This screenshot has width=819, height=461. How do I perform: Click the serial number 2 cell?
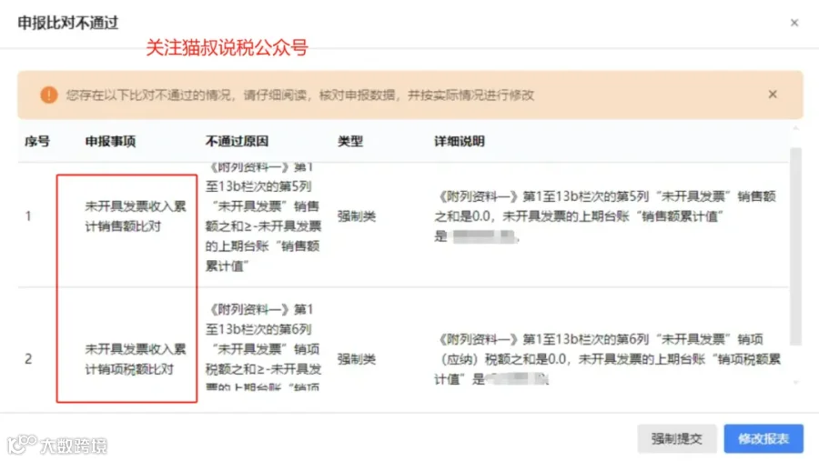tap(28, 359)
